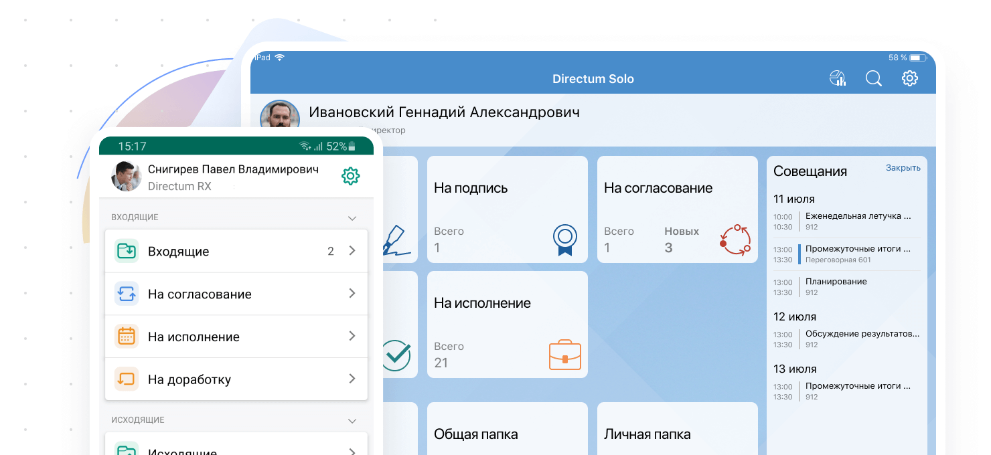Open the На исполнение card on tablet
991x455 pixels.
pos(508,325)
